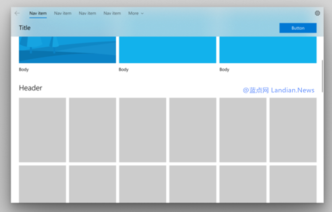Open the leftmost blue patterned image card
Screen dimensions: 332x212
click(x=67, y=49)
